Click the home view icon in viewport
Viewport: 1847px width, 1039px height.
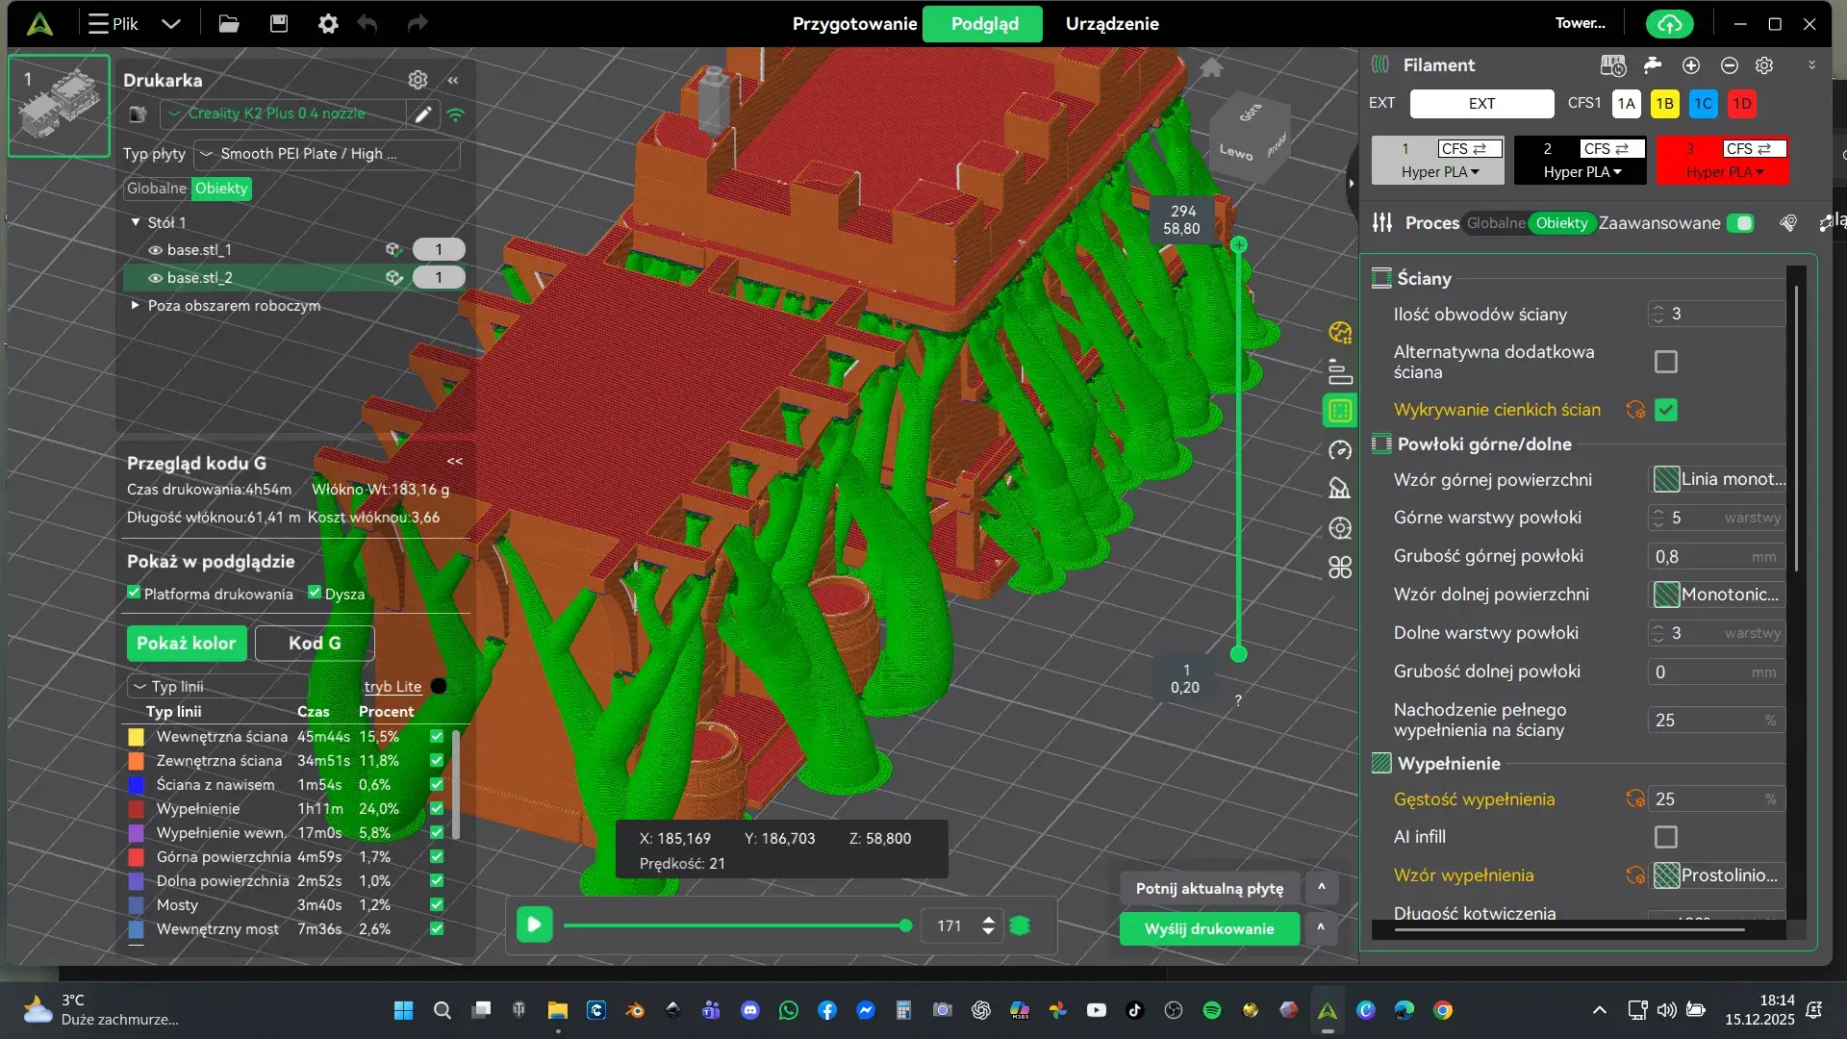click(x=1211, y=67)
